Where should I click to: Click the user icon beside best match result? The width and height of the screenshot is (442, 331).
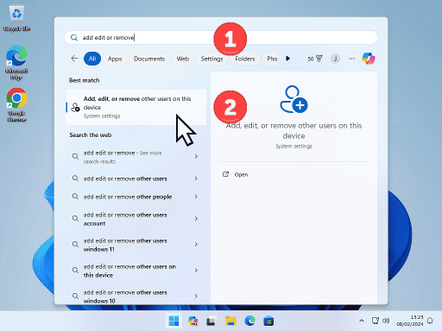tap(75, 107)
